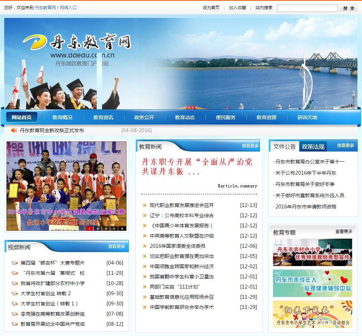Open notice 关于公布2016年下半年丹东
Screen dimensions: 362x336
click(306, 173)
